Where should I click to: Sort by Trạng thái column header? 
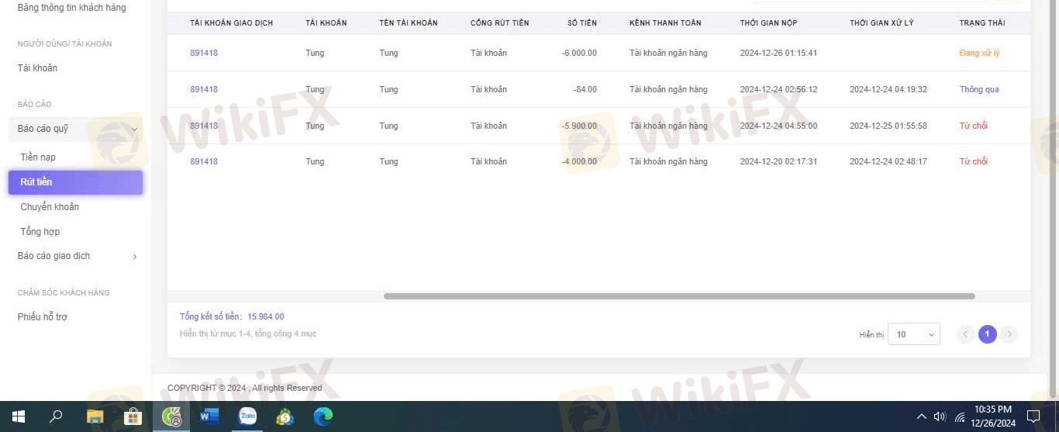981,23
